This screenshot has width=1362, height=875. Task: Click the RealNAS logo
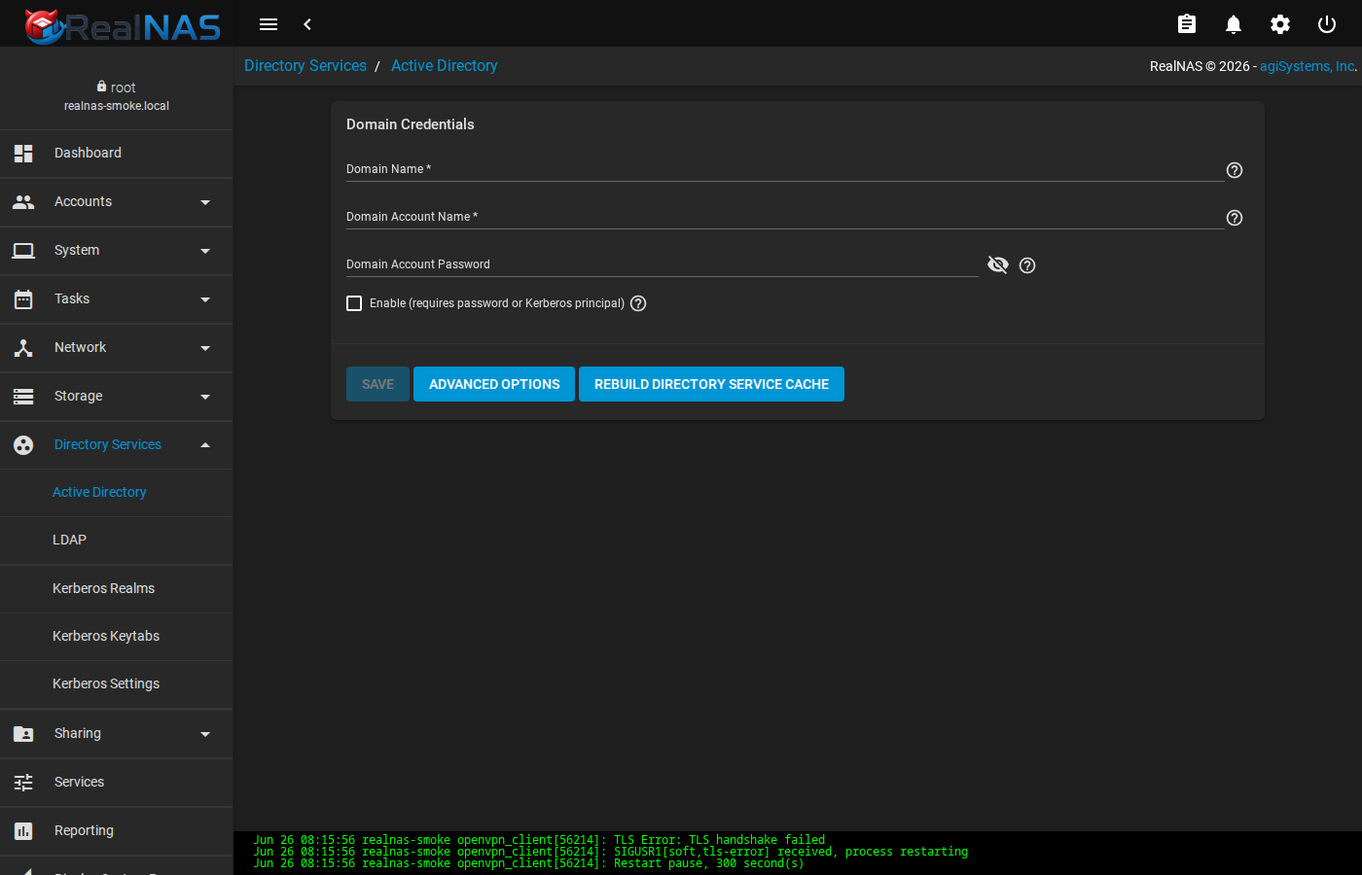point(123,25)
